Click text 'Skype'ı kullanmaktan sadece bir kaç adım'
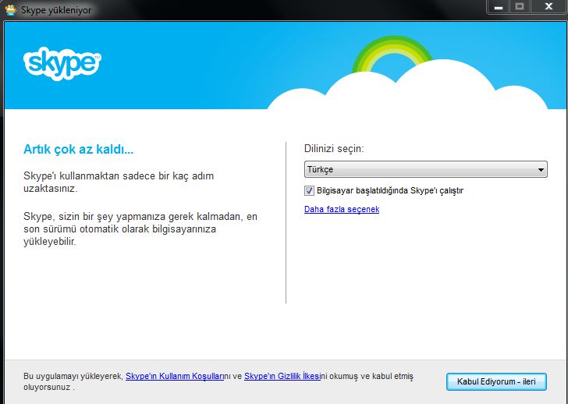The height and width of the screenshot is (404, 568). [x=119, y=176]
